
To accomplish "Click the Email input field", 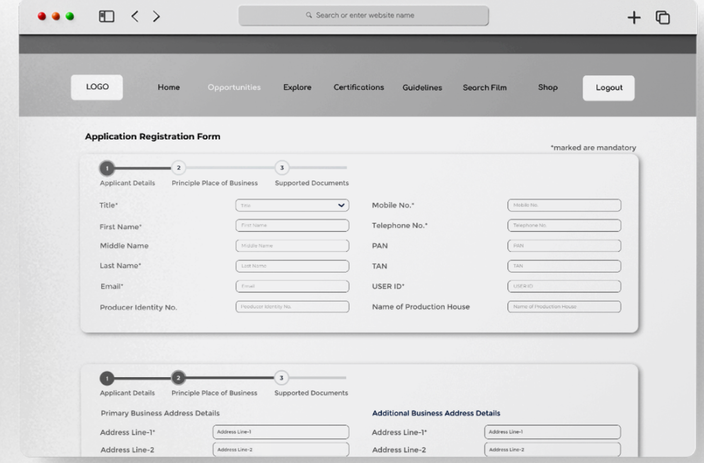I will [x=292, y=286].
